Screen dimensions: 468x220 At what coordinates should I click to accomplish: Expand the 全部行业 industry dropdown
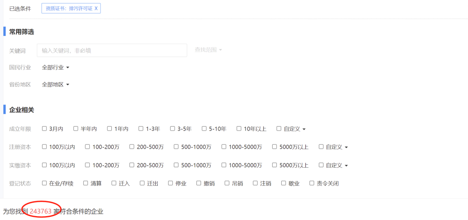[55, 67]
